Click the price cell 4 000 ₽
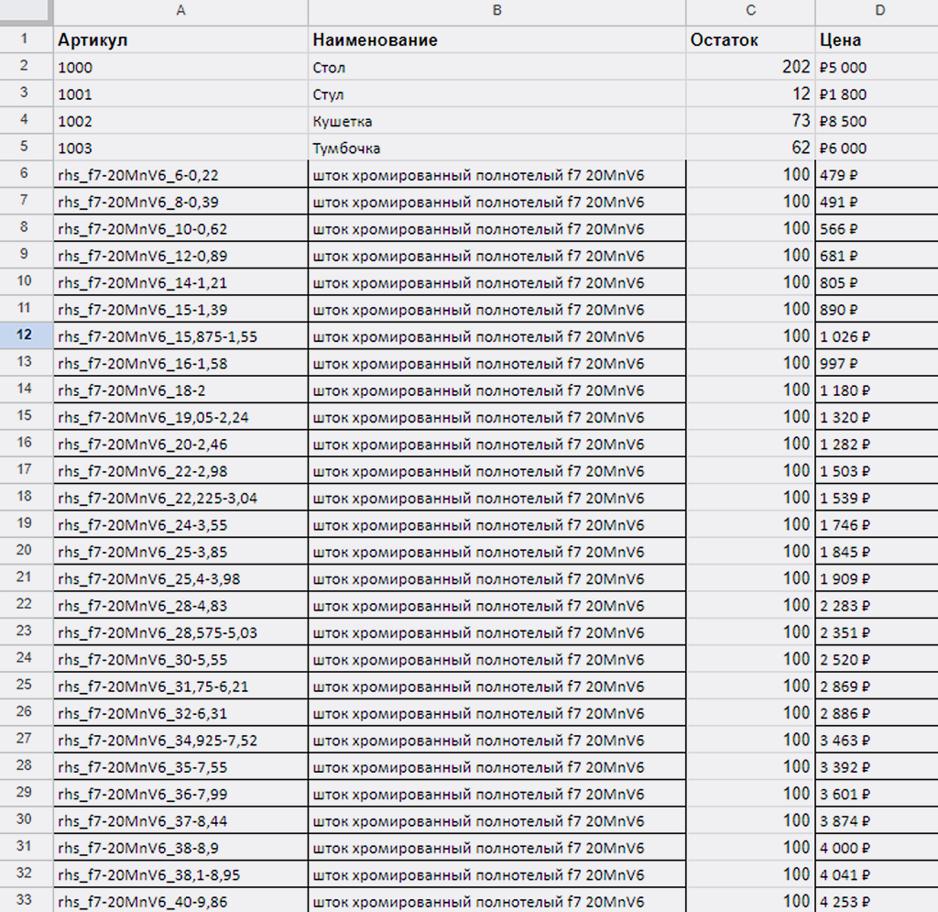The width and height of the screenshot is (938, 912). pos(877,847)
